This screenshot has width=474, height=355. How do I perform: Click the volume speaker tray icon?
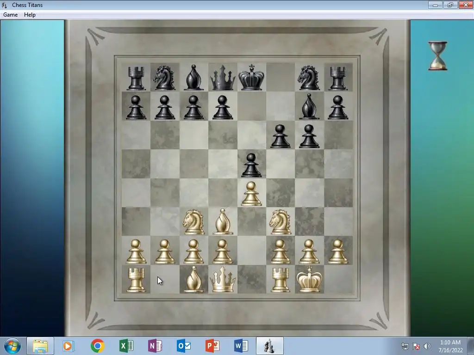(x=427, y=346)
